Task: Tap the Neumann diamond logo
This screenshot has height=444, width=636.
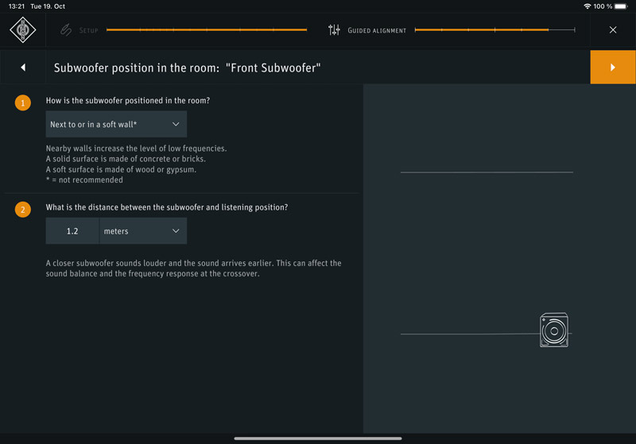Action: tap(22, 31)
